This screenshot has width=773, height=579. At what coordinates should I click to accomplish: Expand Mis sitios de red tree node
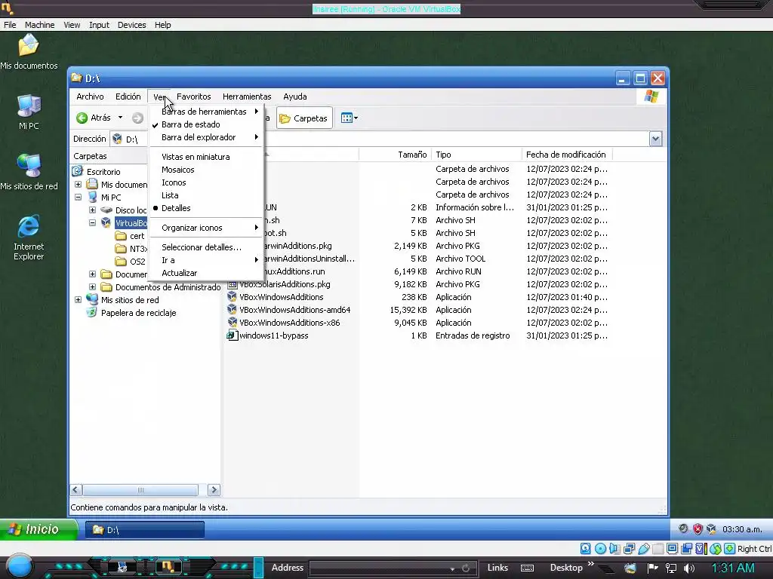tap(78, 300)
